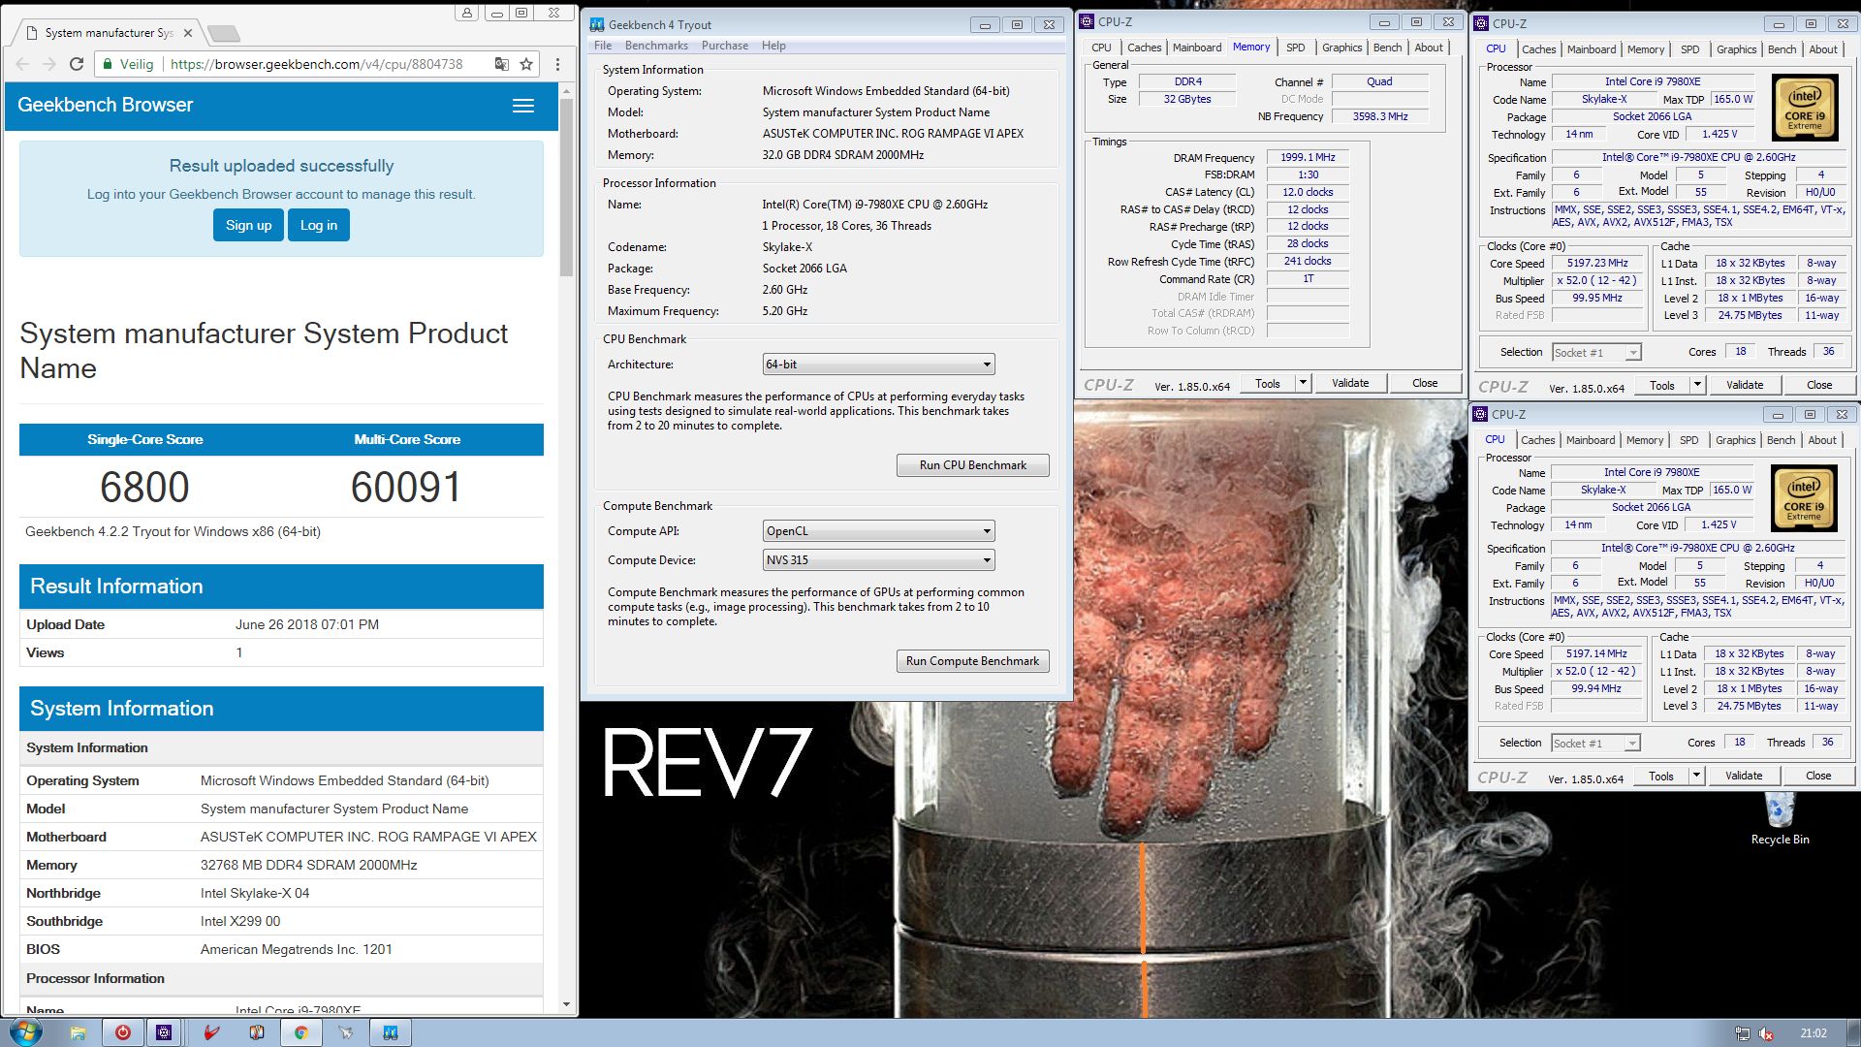
Task: Open Help menu in Geekbench 4
Action: [x=773, y=46]
